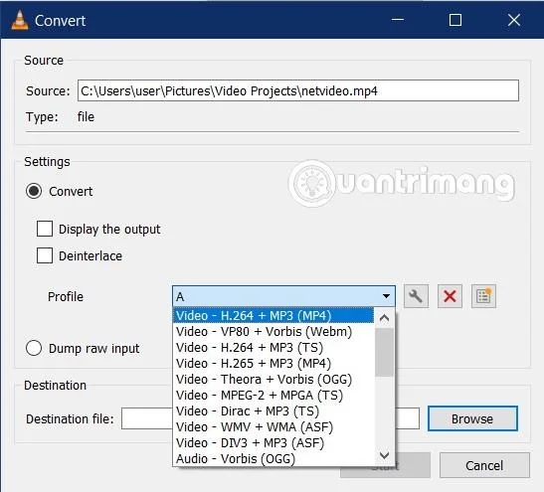544x492 pixels.
Task: Pick Audio - Vorbis (OGG) option
Action: 273,459
